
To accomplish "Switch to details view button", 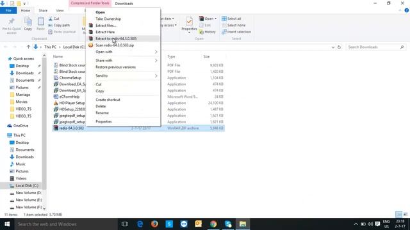I will click(x=398, y=215).
